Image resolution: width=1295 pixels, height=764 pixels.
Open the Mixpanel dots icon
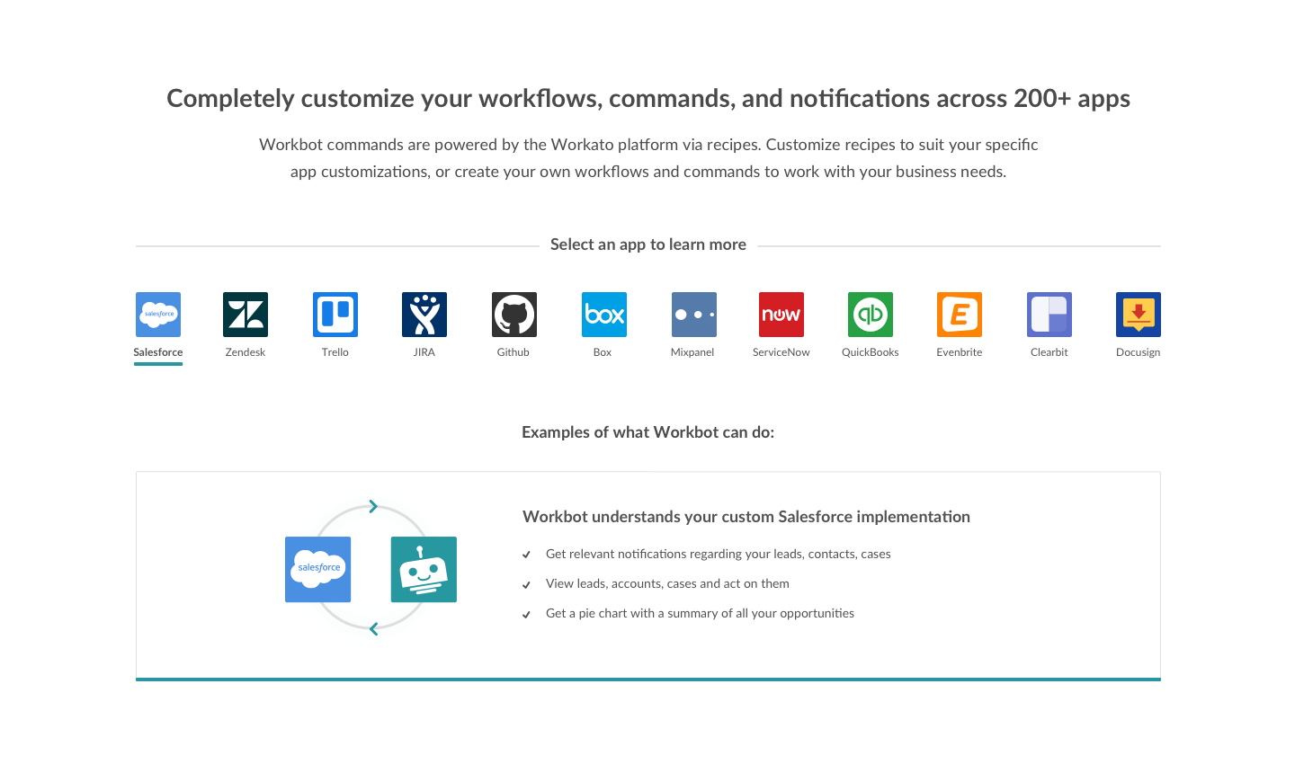tap(694, 315)
